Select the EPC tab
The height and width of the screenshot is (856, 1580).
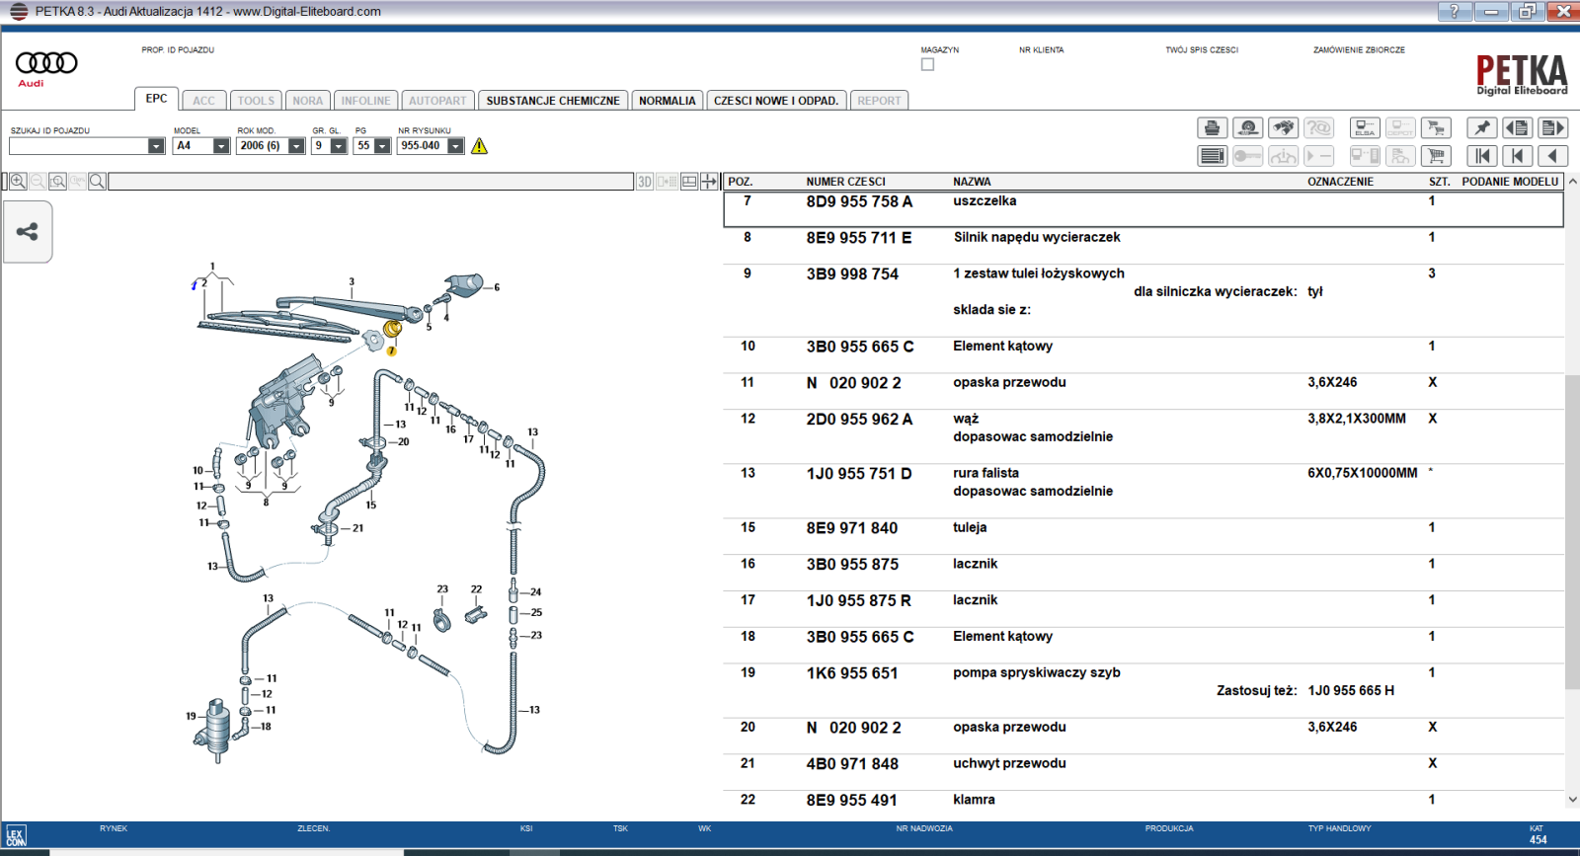[x=156, y=99]
